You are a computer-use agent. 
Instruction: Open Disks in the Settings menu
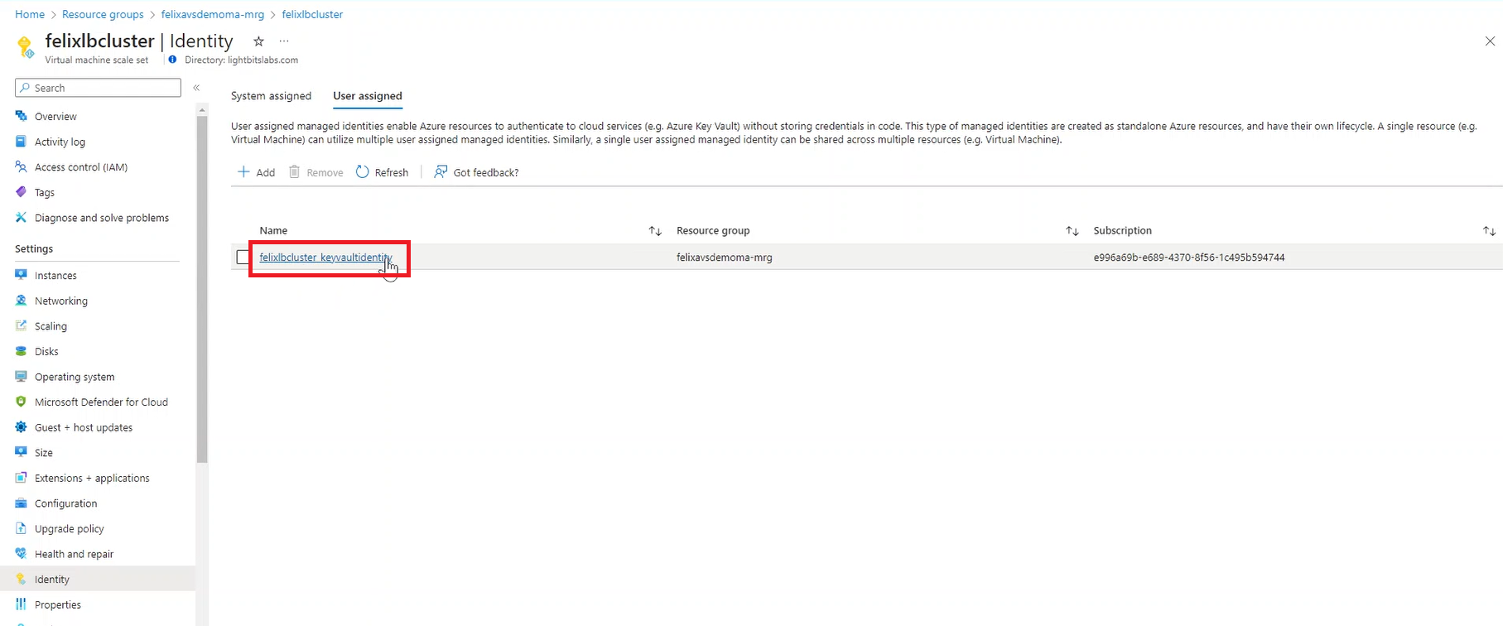pos(46,352)
